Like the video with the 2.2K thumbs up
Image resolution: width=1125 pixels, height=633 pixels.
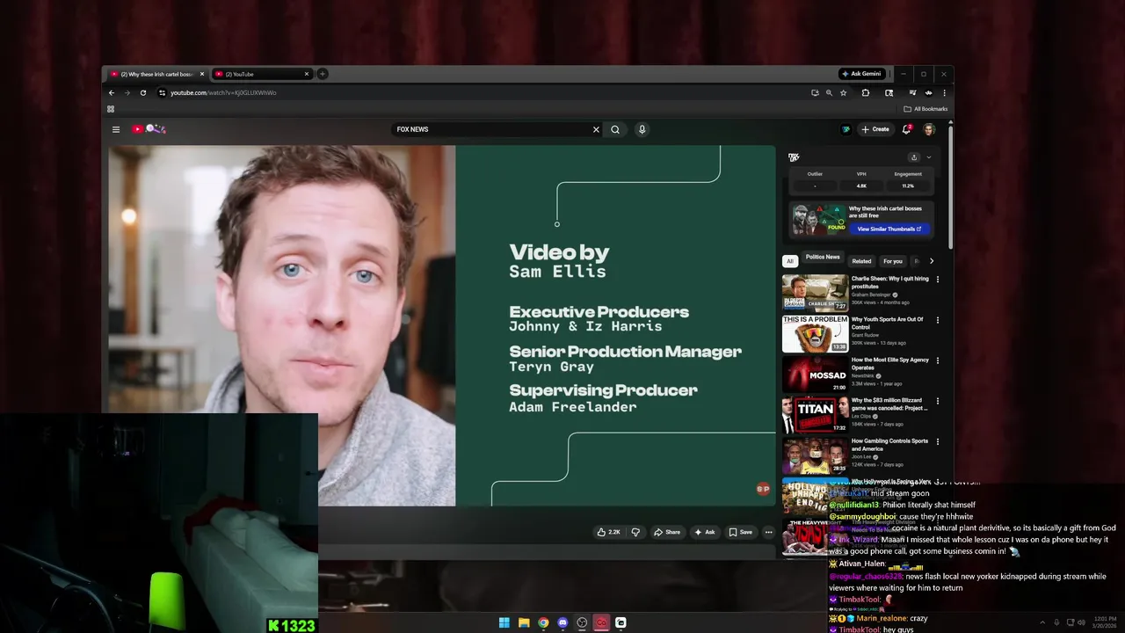pos(608,532)
